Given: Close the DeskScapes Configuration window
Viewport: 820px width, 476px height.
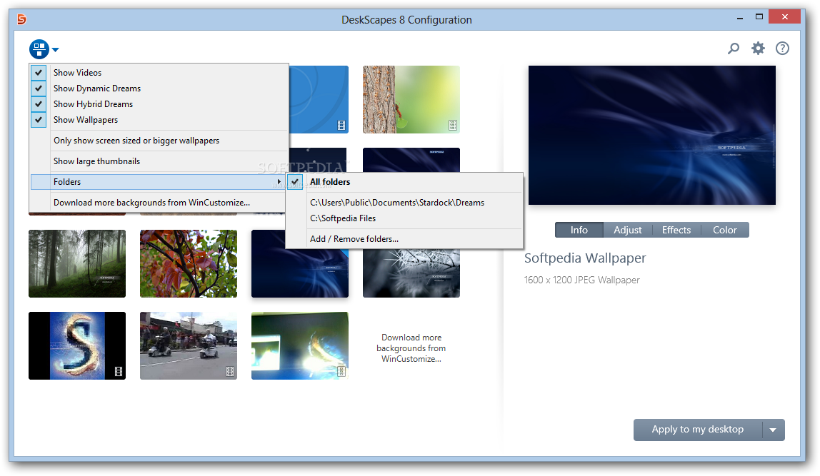Looking at the screenshot, I should click(785, 17).
